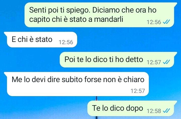This screenshot has height=119, width=181.
Task: Select the 'Me lo devi dire subito' message
Action: [76, 84]
